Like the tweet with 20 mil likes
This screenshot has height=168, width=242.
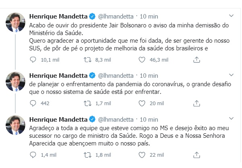click(141, 104)
